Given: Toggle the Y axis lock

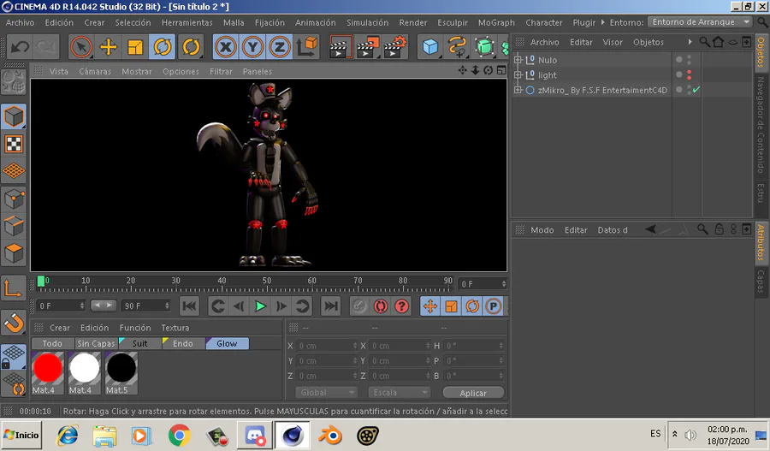Looking at the screenshot, I should [x=252, y=47].
